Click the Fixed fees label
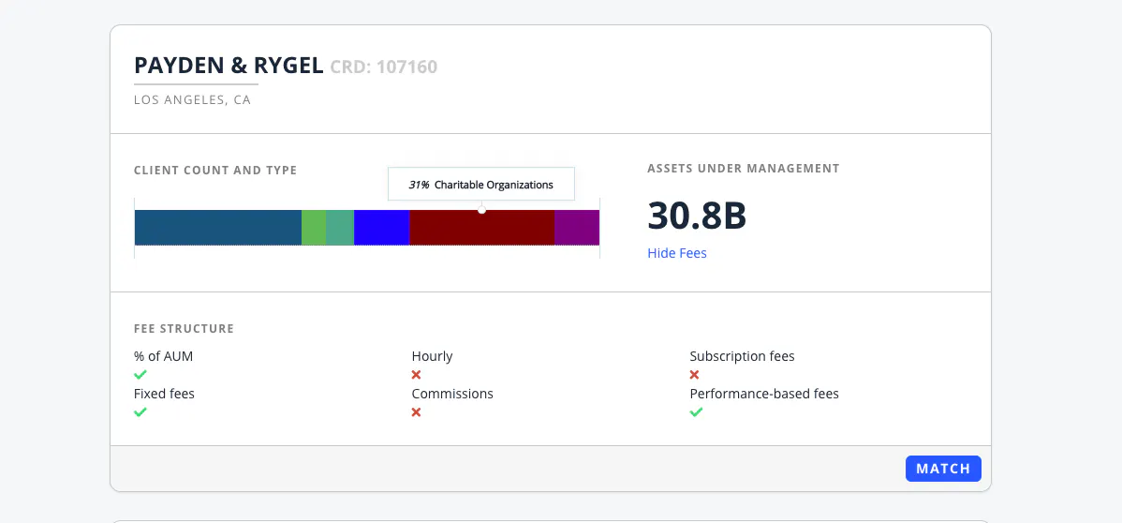The width and height of the screenshot is (1122, 523). tap(164, 394)
